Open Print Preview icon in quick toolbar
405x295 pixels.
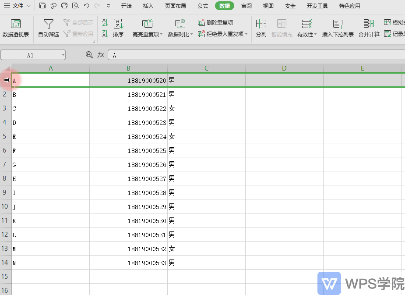click(75, 5)
